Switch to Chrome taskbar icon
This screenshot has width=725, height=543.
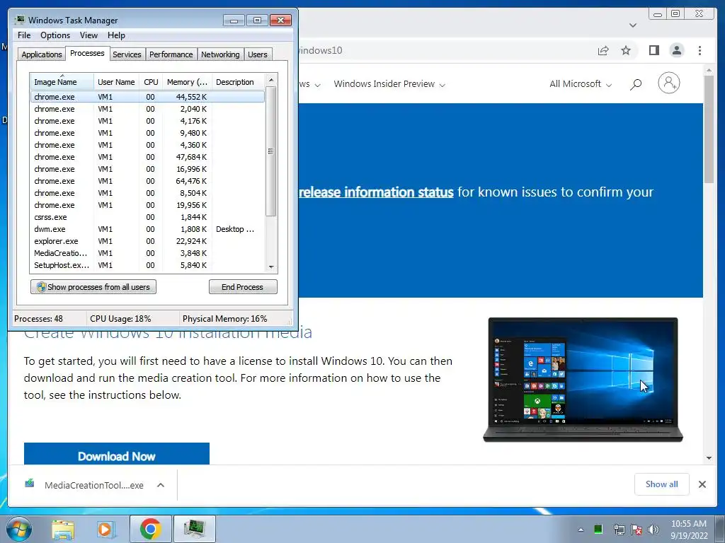[150, 529]
